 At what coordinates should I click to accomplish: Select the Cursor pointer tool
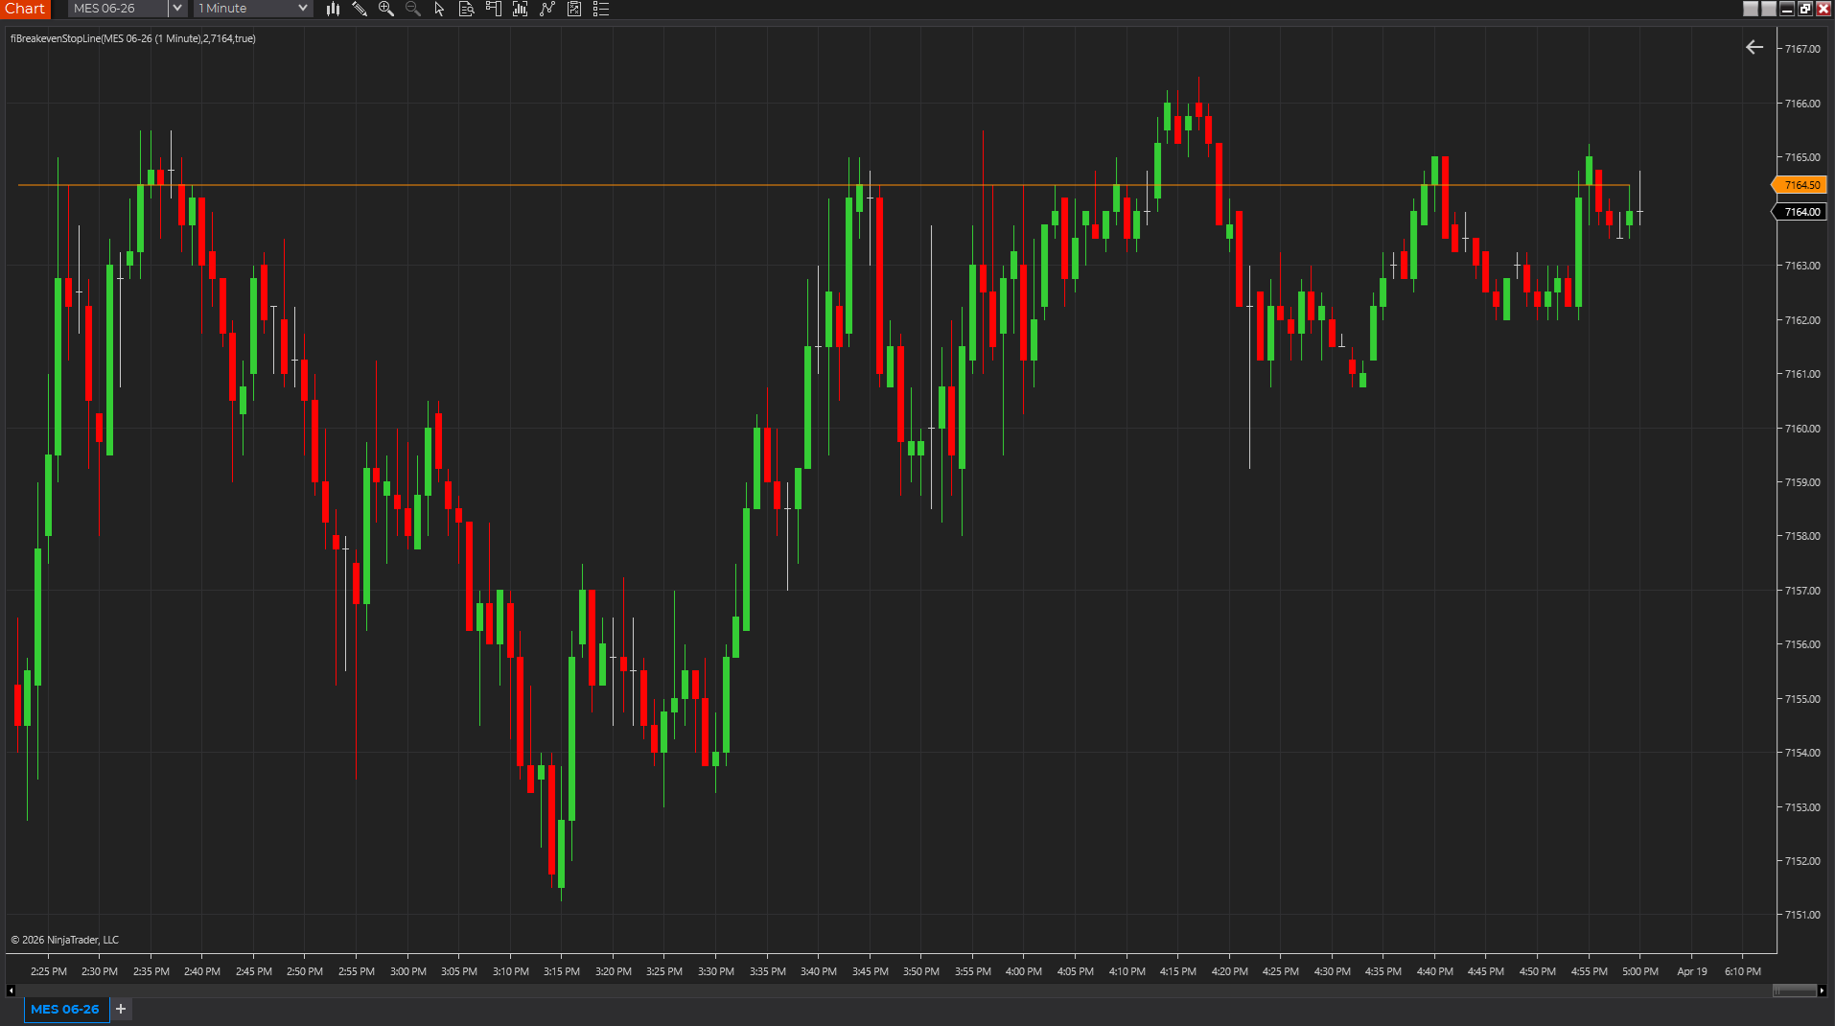pos(438,9)
